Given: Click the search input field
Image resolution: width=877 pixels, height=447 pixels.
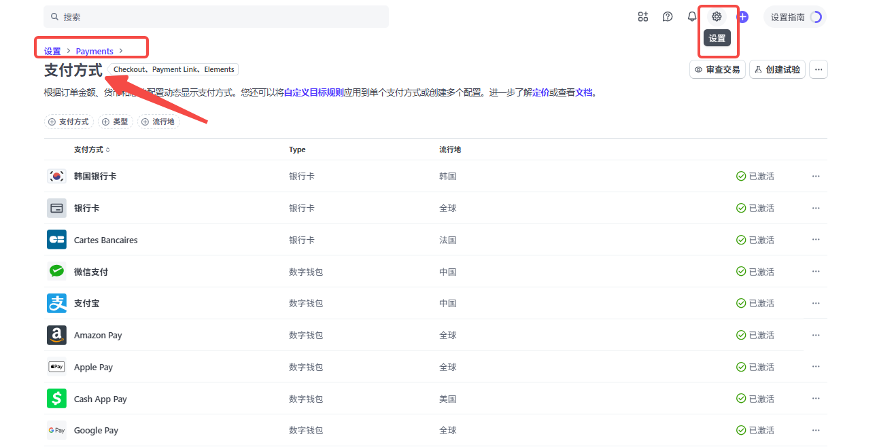Looking at the screenshot, I should point(216,16).
